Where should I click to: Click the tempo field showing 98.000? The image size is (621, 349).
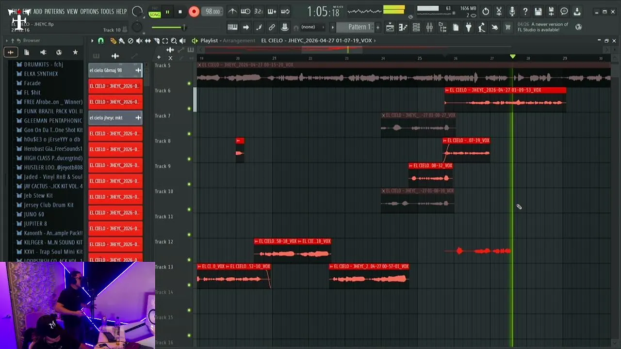tap(212, 12)
